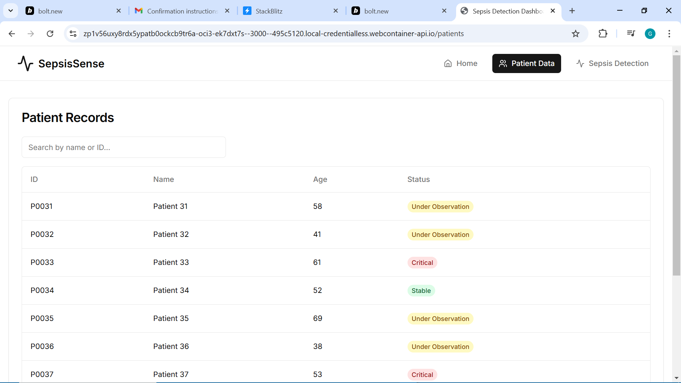Click the vertical page scrollbar thumb
The width and height of the screenshot is (681, 383).
(x=676, y=165)
